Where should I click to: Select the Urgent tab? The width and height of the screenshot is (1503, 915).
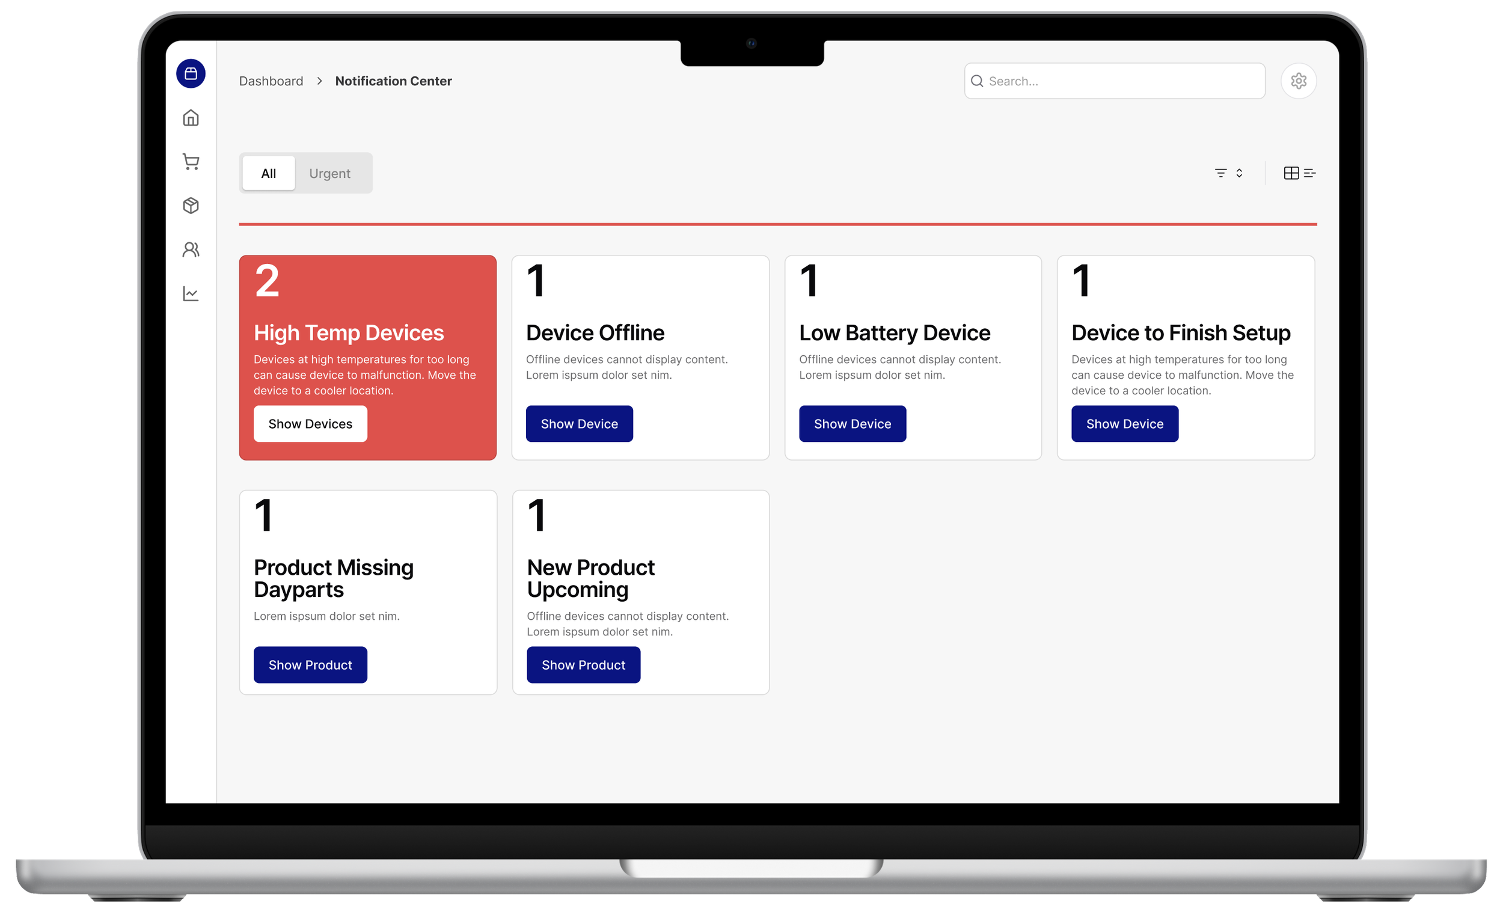point(329,173)
